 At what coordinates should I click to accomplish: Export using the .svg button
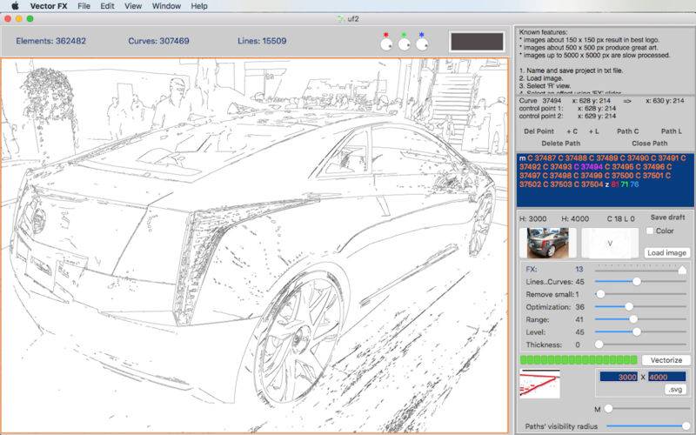(x=676, y=390)
